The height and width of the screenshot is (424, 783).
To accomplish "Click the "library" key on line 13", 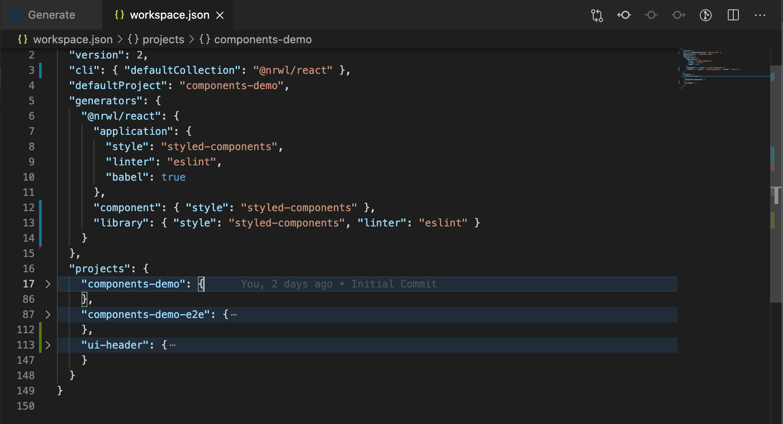I will (121, 223).
